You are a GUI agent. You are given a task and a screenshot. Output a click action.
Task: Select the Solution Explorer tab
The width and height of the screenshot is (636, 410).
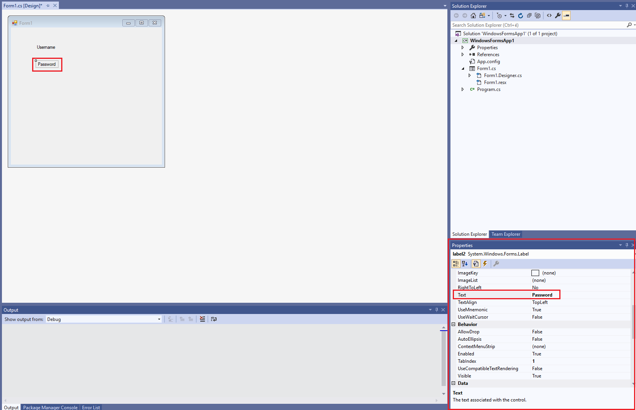(469, 234)
